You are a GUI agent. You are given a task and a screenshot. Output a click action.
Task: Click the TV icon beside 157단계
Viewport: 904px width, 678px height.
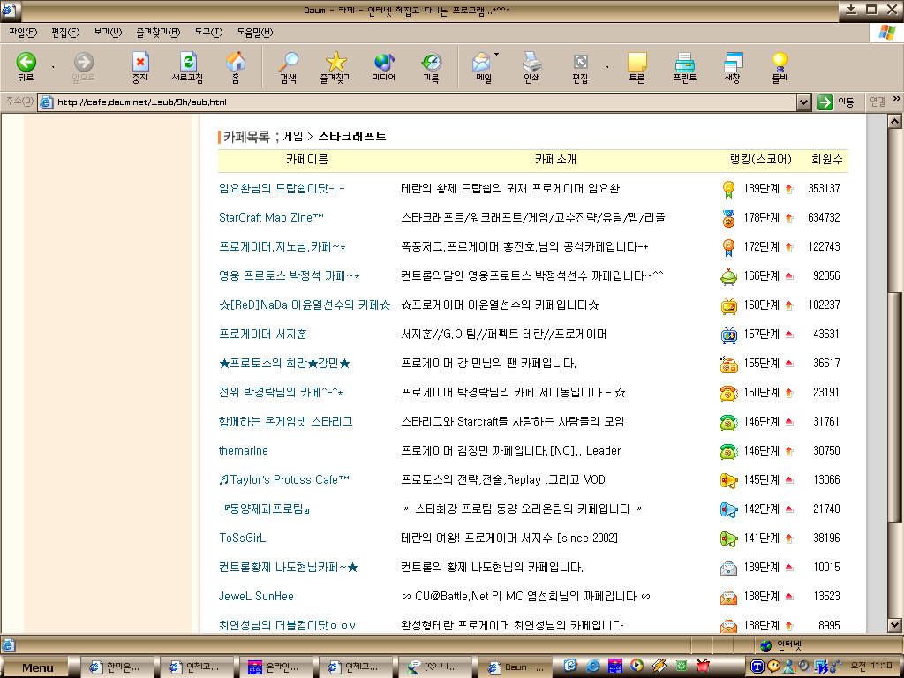click(x=728, y=335)
